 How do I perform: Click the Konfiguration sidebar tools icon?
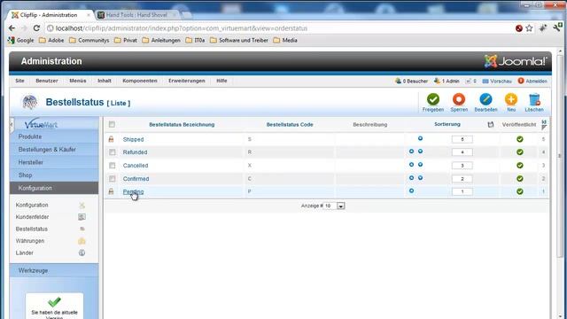pos(82,205)
